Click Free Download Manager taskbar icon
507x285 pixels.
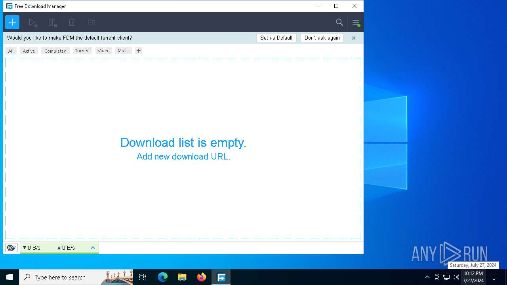[x=221, y=277]
